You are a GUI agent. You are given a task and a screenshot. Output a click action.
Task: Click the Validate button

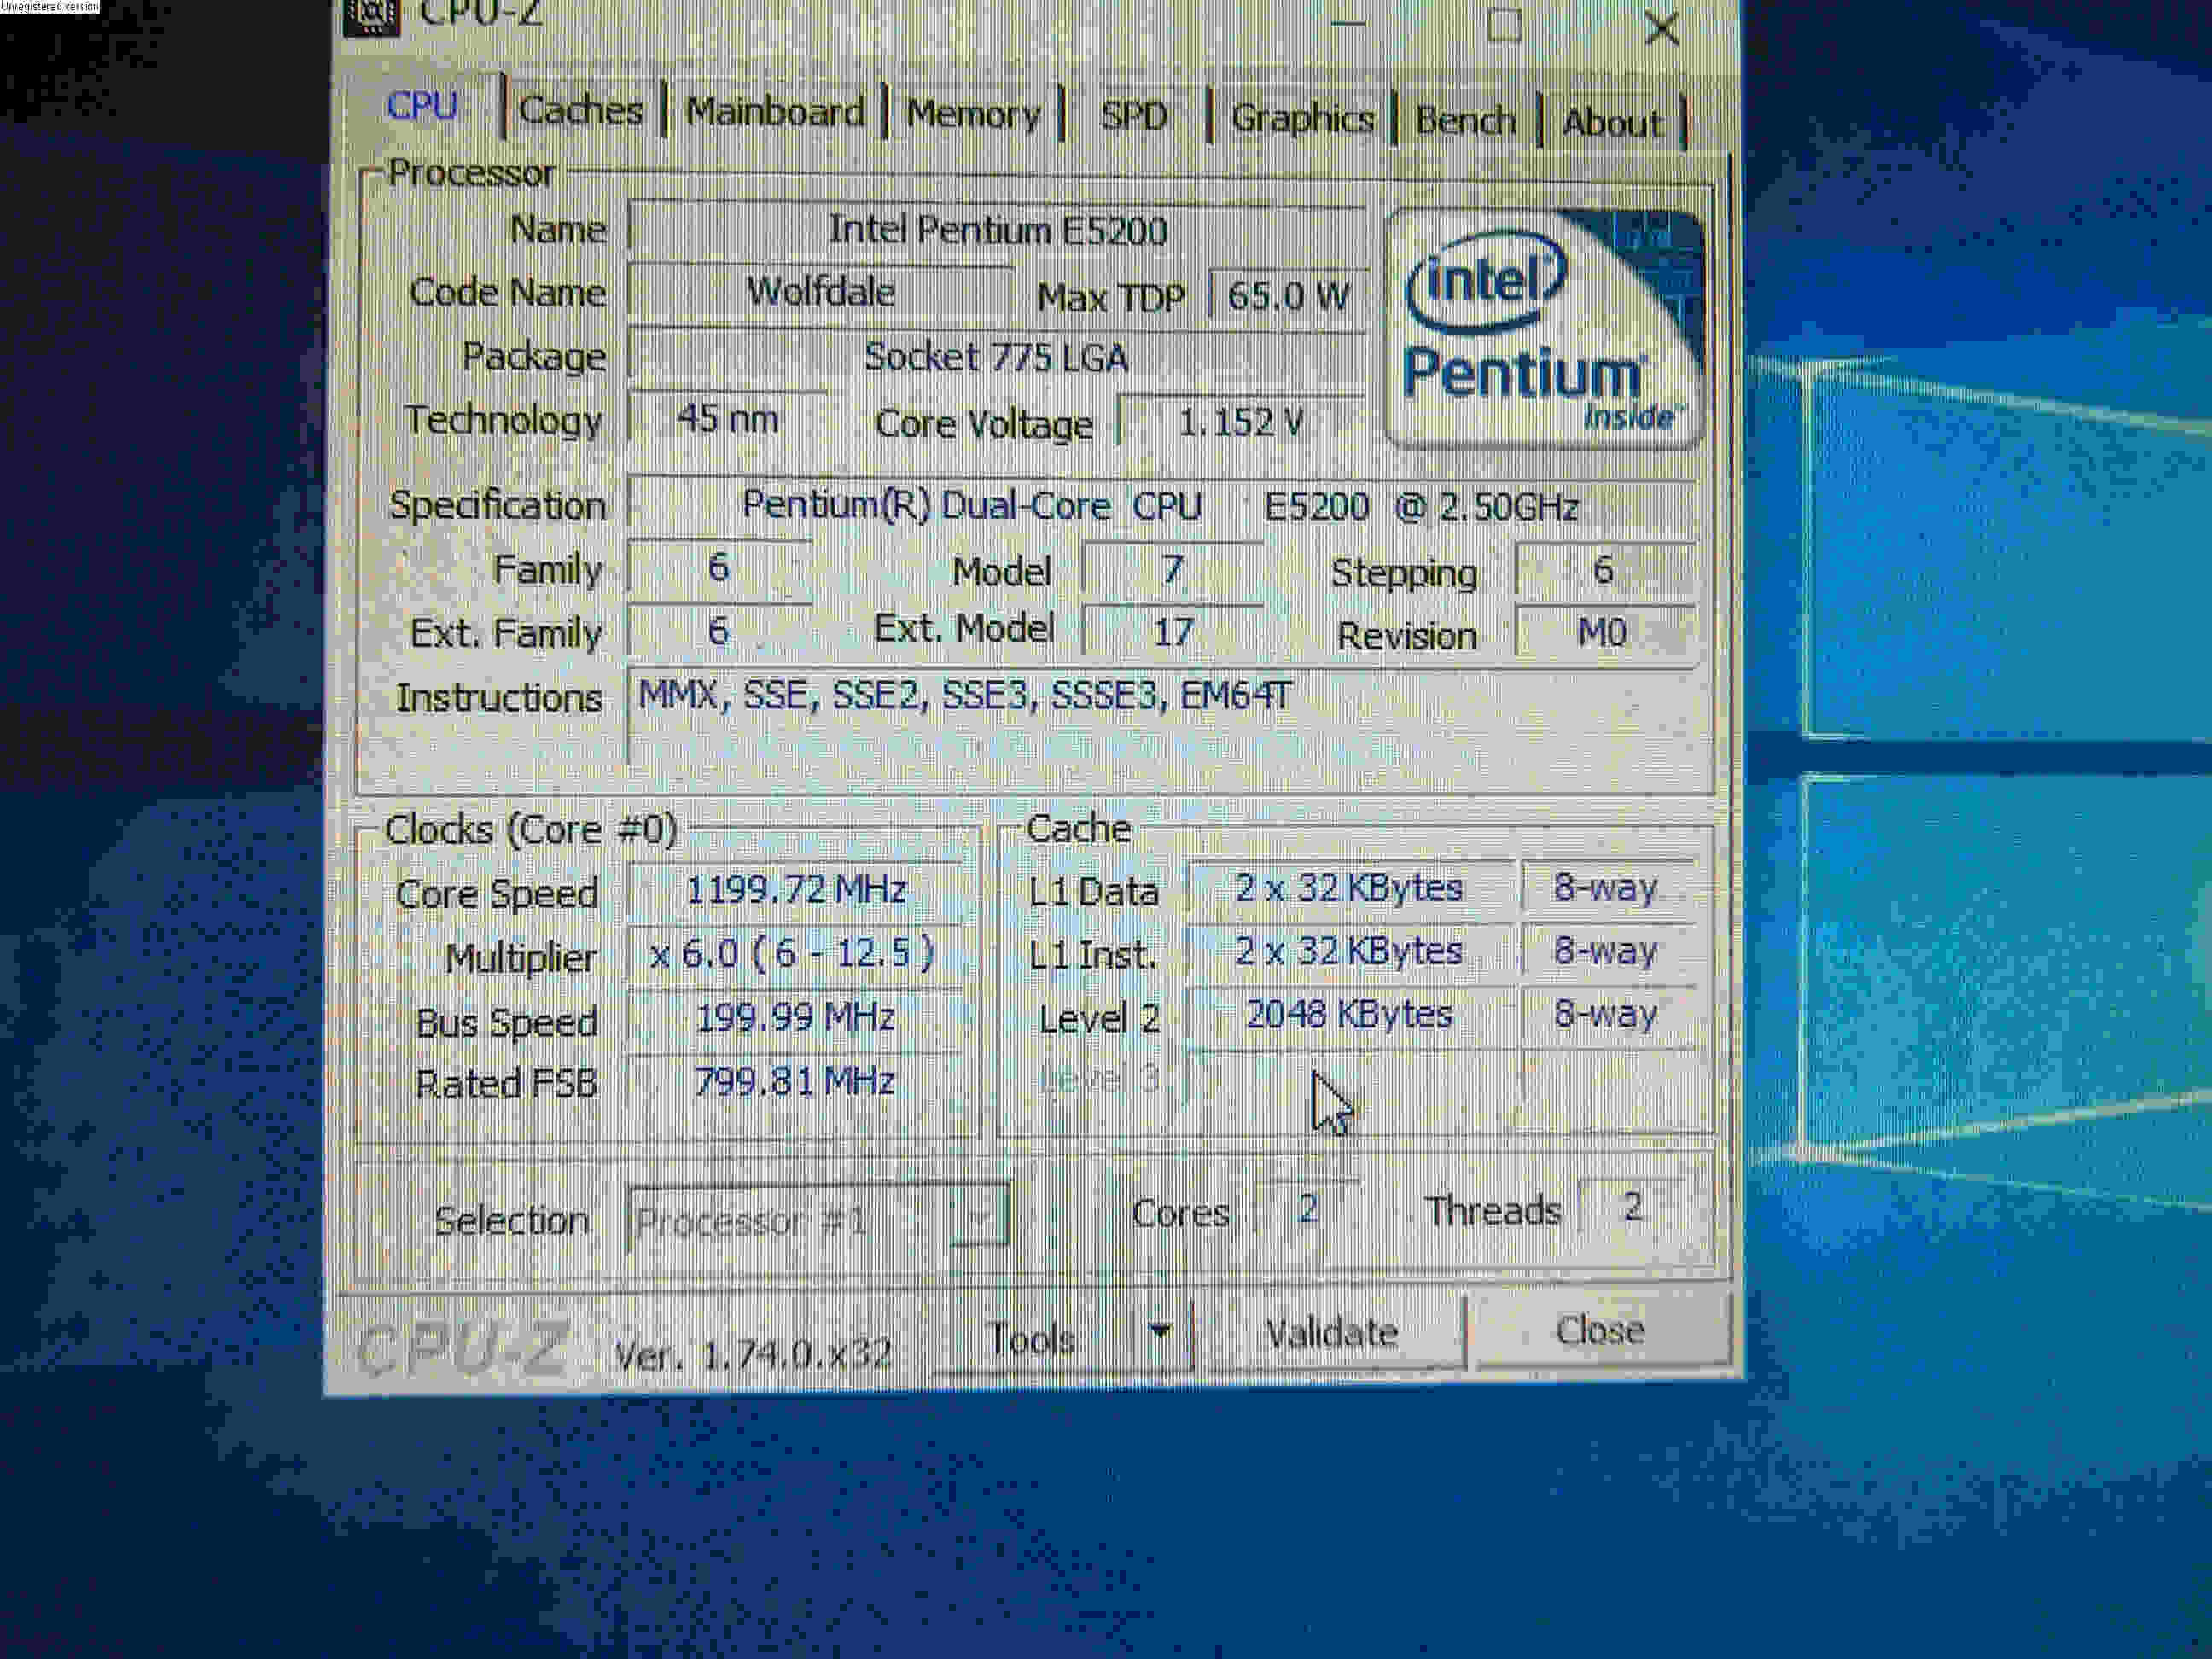pyautogui.click(x=1332, y=1333)
